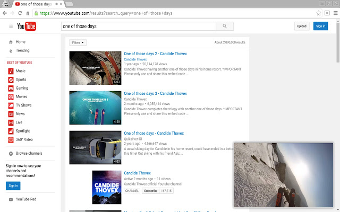The image size is (340, 212).
Task: Click Quiksilver uploader name
Action: click(131, 139)
